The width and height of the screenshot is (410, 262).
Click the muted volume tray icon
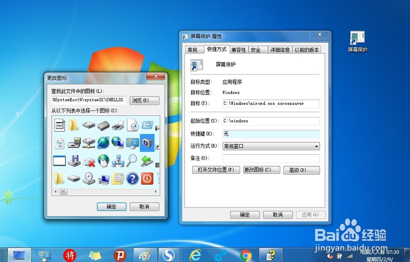(330, 256)
